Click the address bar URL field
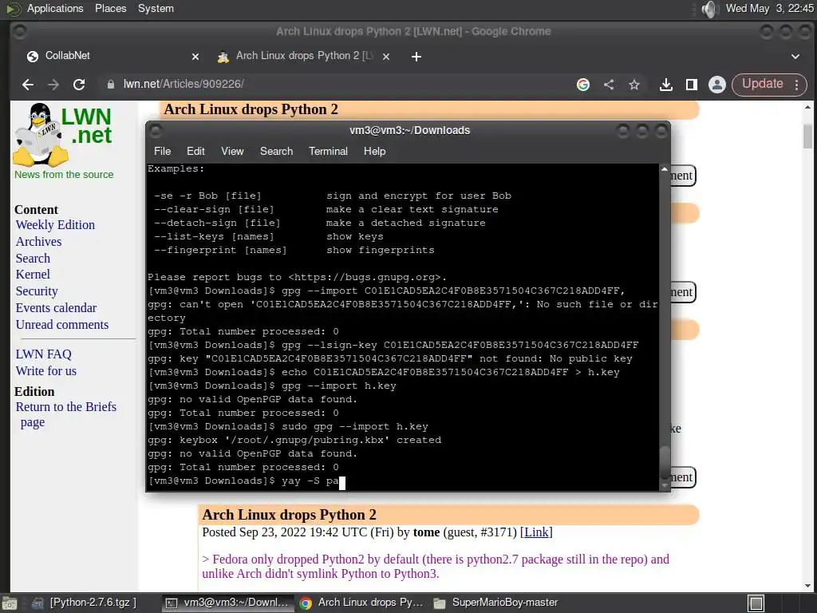This screenshot has height=613, width=817. coord(338,84)
